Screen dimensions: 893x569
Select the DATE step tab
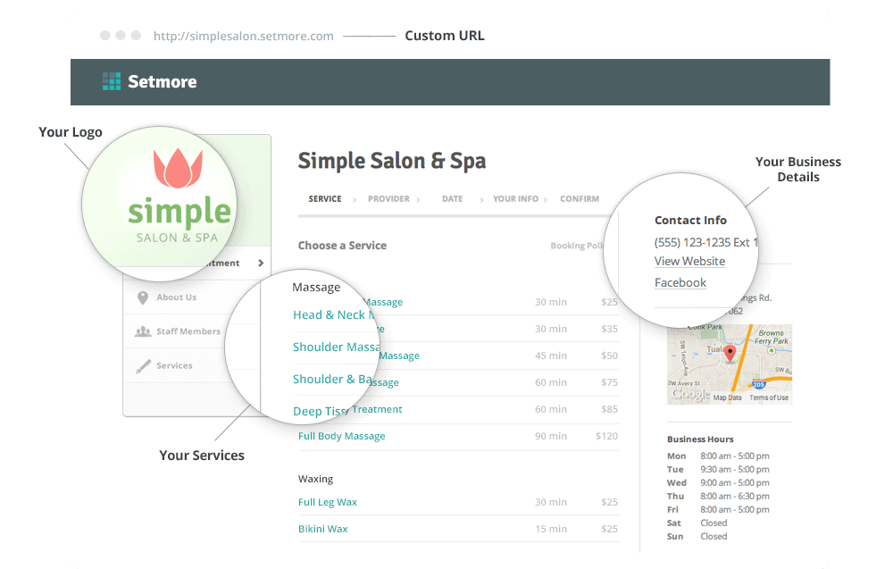tap(452, 199)
